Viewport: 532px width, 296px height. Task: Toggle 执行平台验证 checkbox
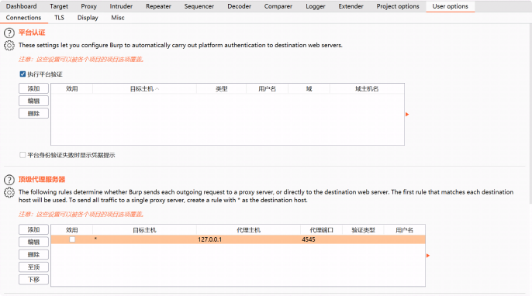click(x=22, y=74)
